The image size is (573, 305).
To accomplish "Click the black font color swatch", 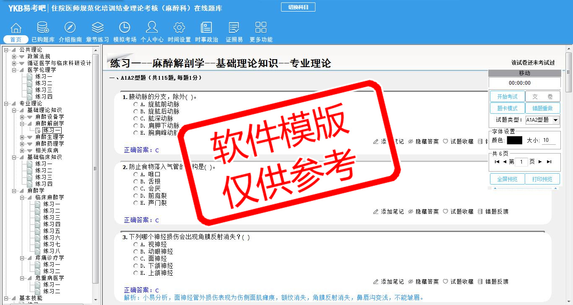I will [514, 141].
